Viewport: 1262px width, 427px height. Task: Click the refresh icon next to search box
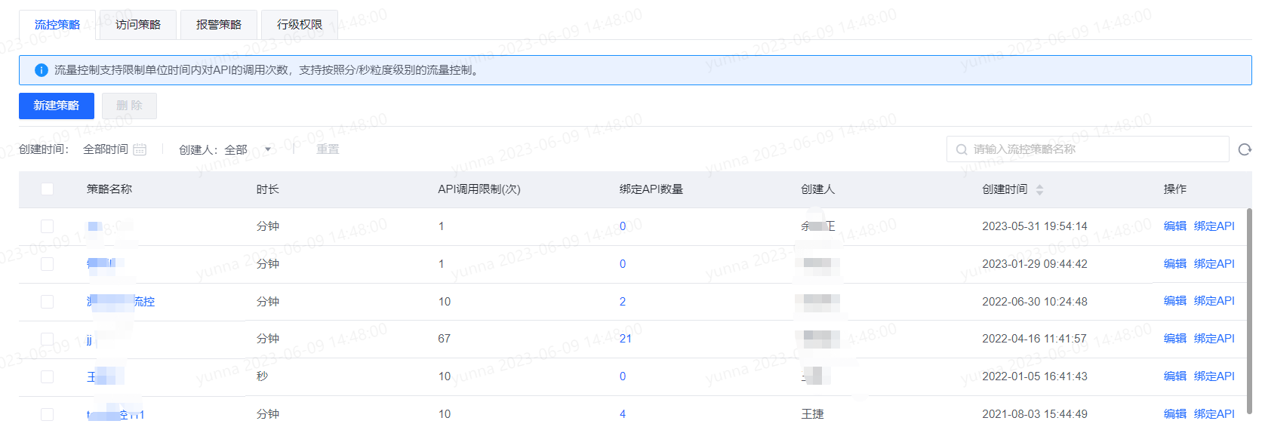(x=1245, y=149)
